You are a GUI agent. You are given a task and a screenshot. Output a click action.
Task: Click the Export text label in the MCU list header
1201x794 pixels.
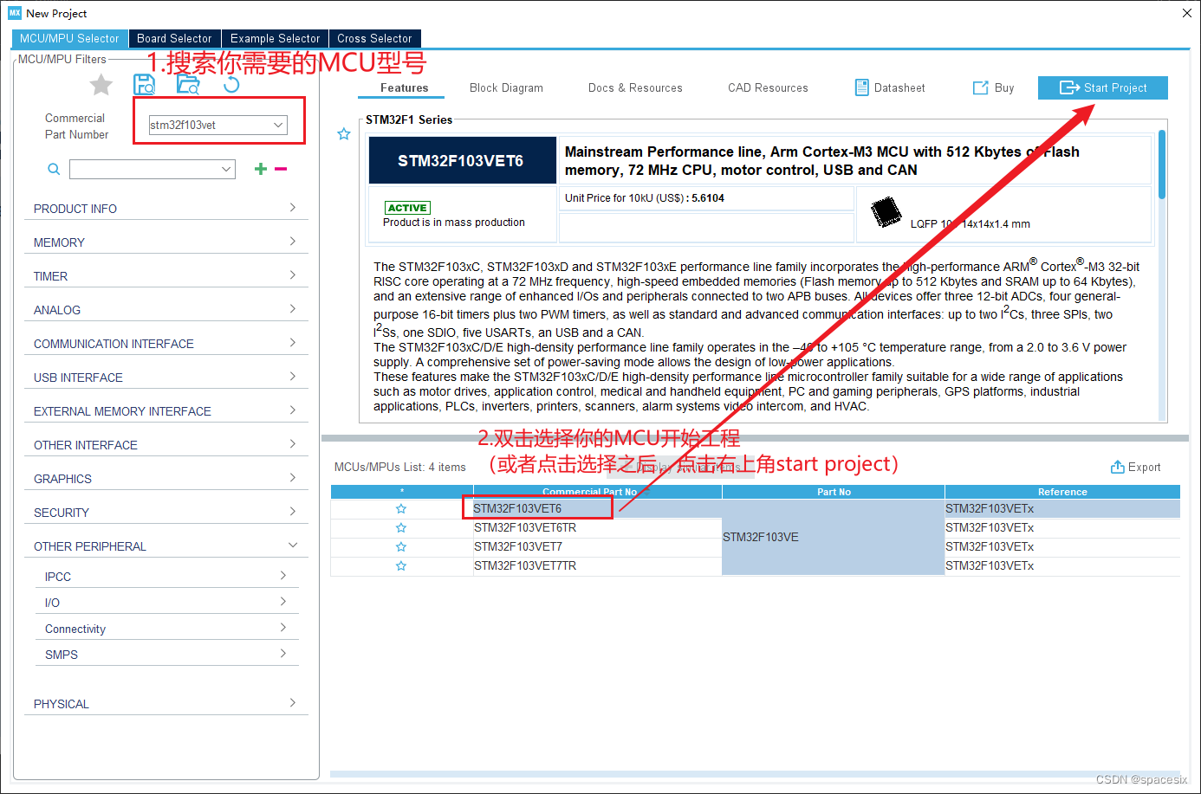point(1144,467)
